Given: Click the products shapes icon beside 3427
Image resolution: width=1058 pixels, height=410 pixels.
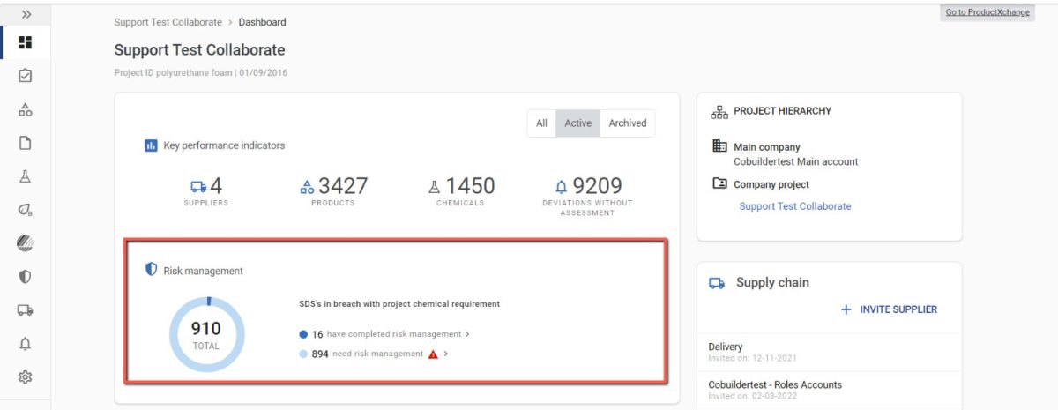Looking at the screenshot, I should 307,187.
